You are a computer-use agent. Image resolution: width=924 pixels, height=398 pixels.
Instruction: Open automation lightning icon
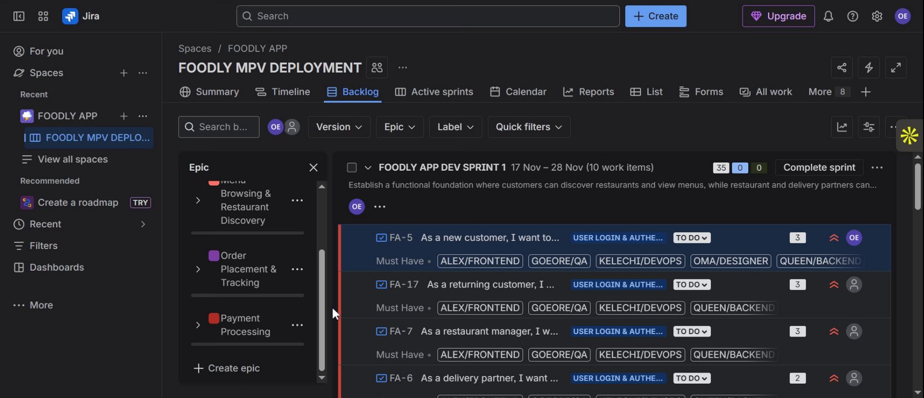tap(869, 67)
